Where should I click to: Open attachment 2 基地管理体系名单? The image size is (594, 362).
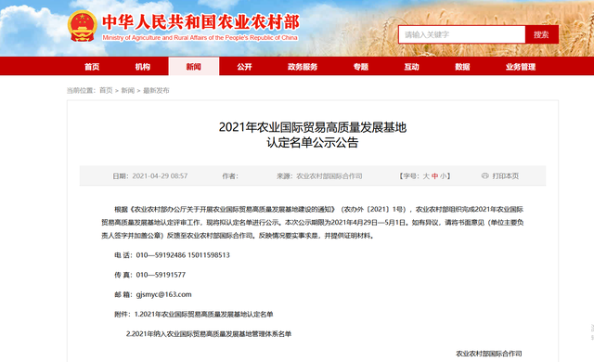tap(209, 334)
